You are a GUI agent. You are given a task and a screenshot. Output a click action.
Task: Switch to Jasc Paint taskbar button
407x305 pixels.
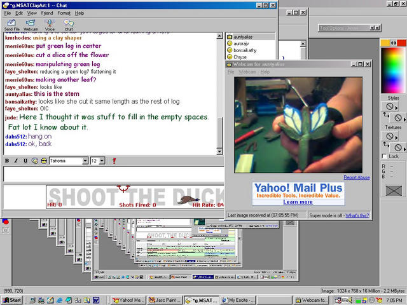point(165,300)
